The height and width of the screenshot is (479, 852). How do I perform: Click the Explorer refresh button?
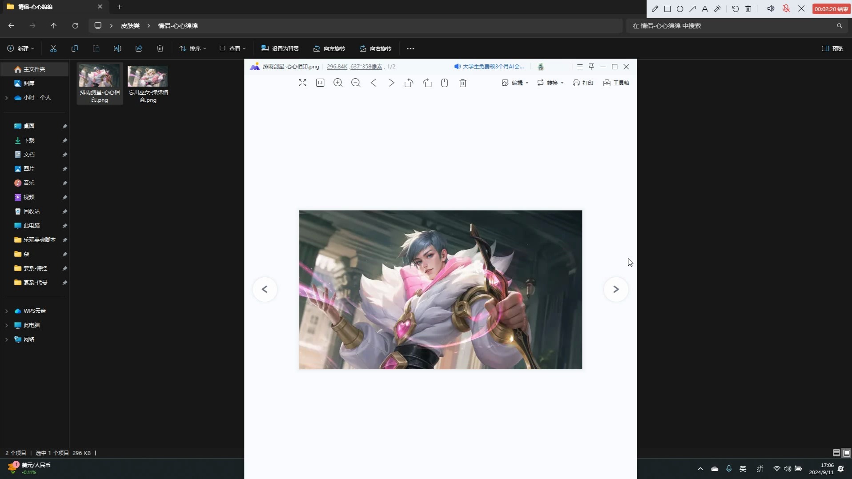[x=75, y=26]
